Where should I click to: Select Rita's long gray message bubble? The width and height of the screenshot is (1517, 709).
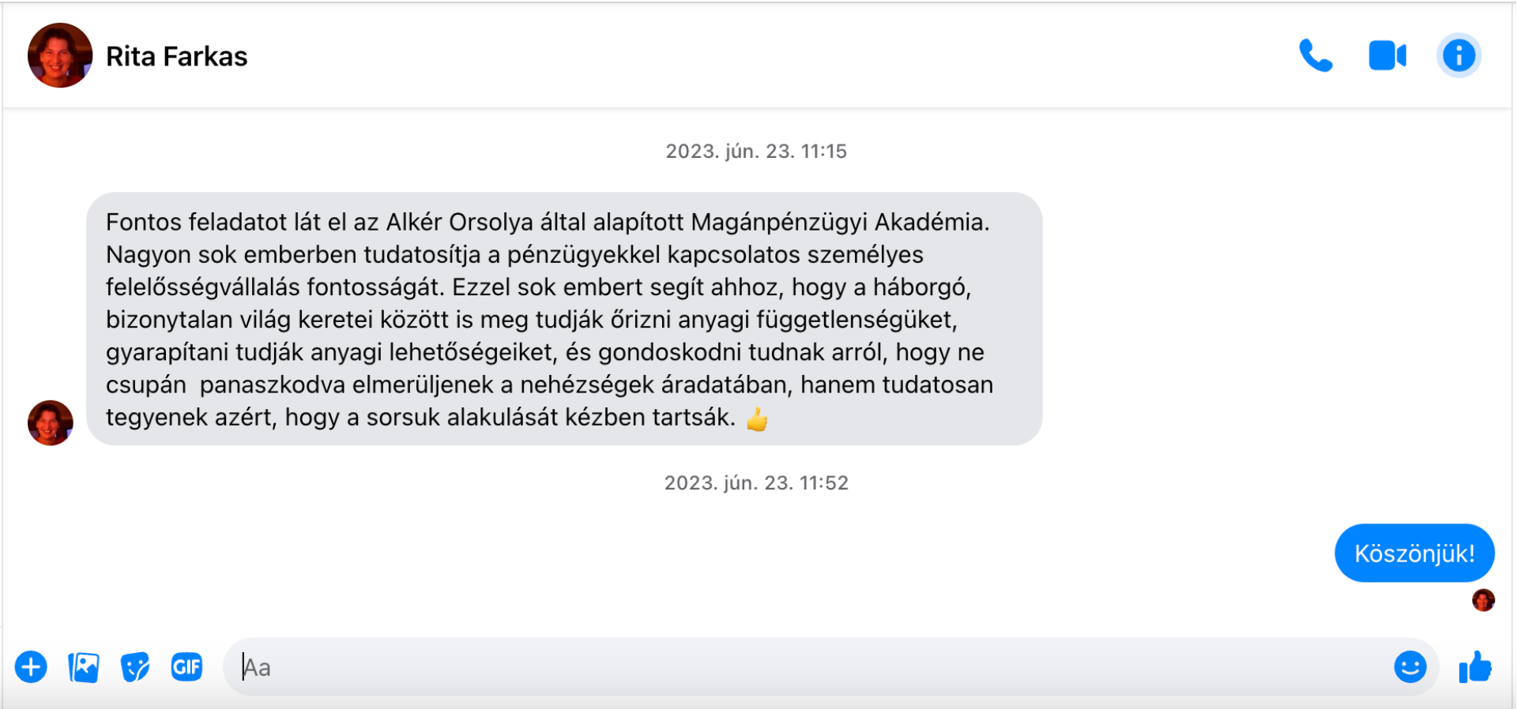pos(563,319)
